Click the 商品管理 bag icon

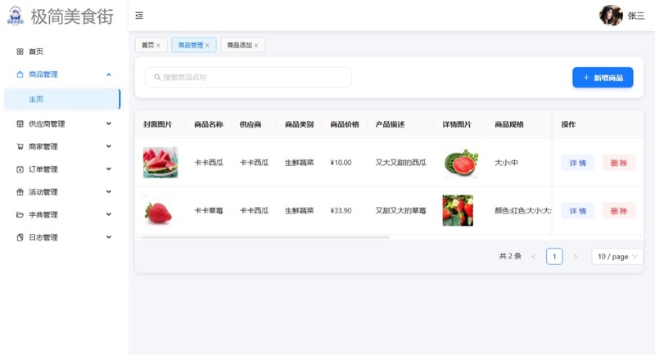click(x=20, y=74)
